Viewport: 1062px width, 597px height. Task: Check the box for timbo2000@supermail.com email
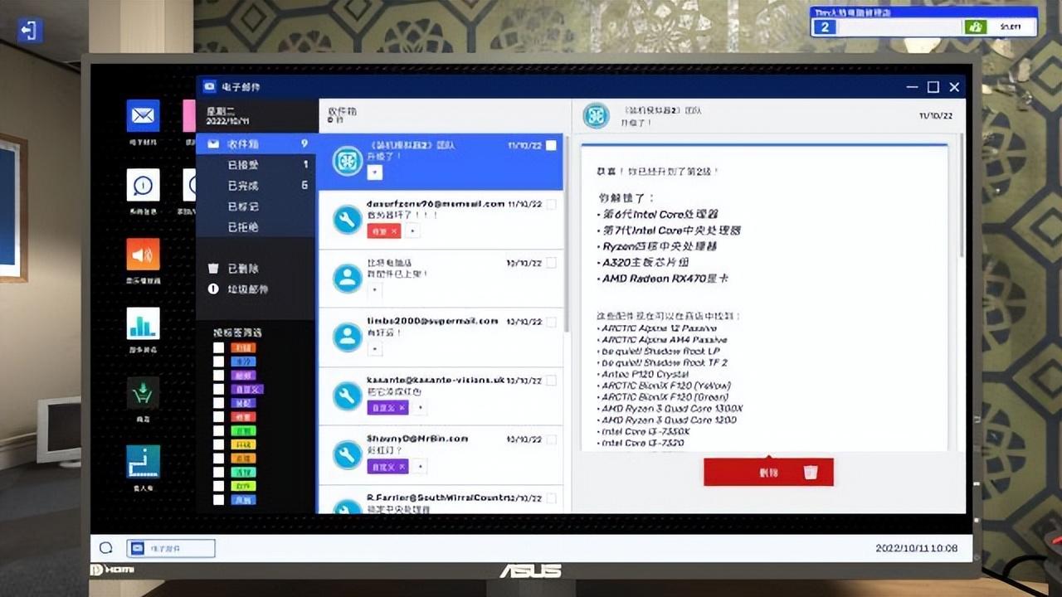[x=552, y=321]
